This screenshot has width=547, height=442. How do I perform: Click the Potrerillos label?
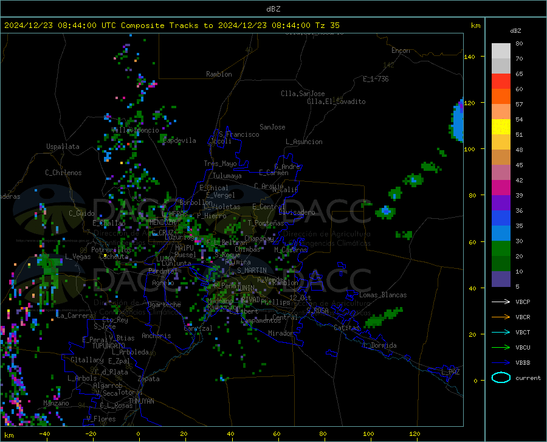111,250
